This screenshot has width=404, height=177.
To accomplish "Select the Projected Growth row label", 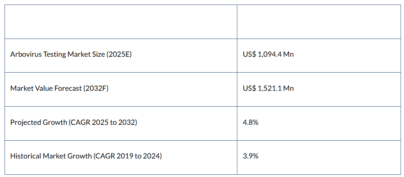I will [x=73, y=123].
